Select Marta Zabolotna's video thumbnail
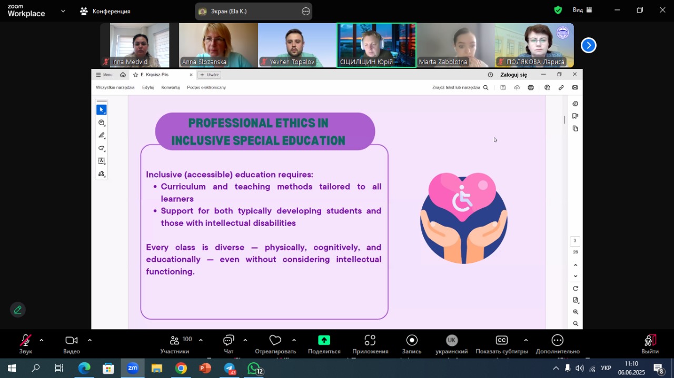Viewport: 674px width, 378px height. click(455, 45)
